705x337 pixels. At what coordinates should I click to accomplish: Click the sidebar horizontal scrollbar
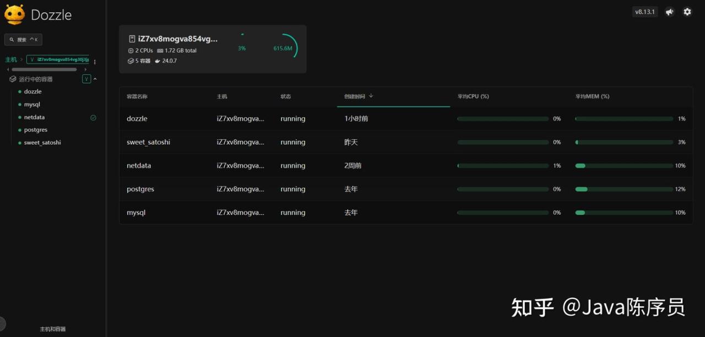[44, 69]
